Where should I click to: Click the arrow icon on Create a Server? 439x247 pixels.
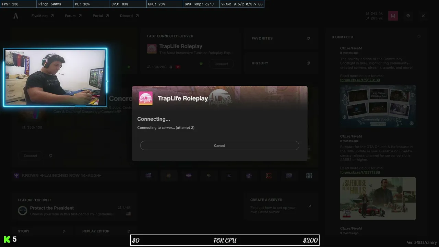(x=309, y=206)
